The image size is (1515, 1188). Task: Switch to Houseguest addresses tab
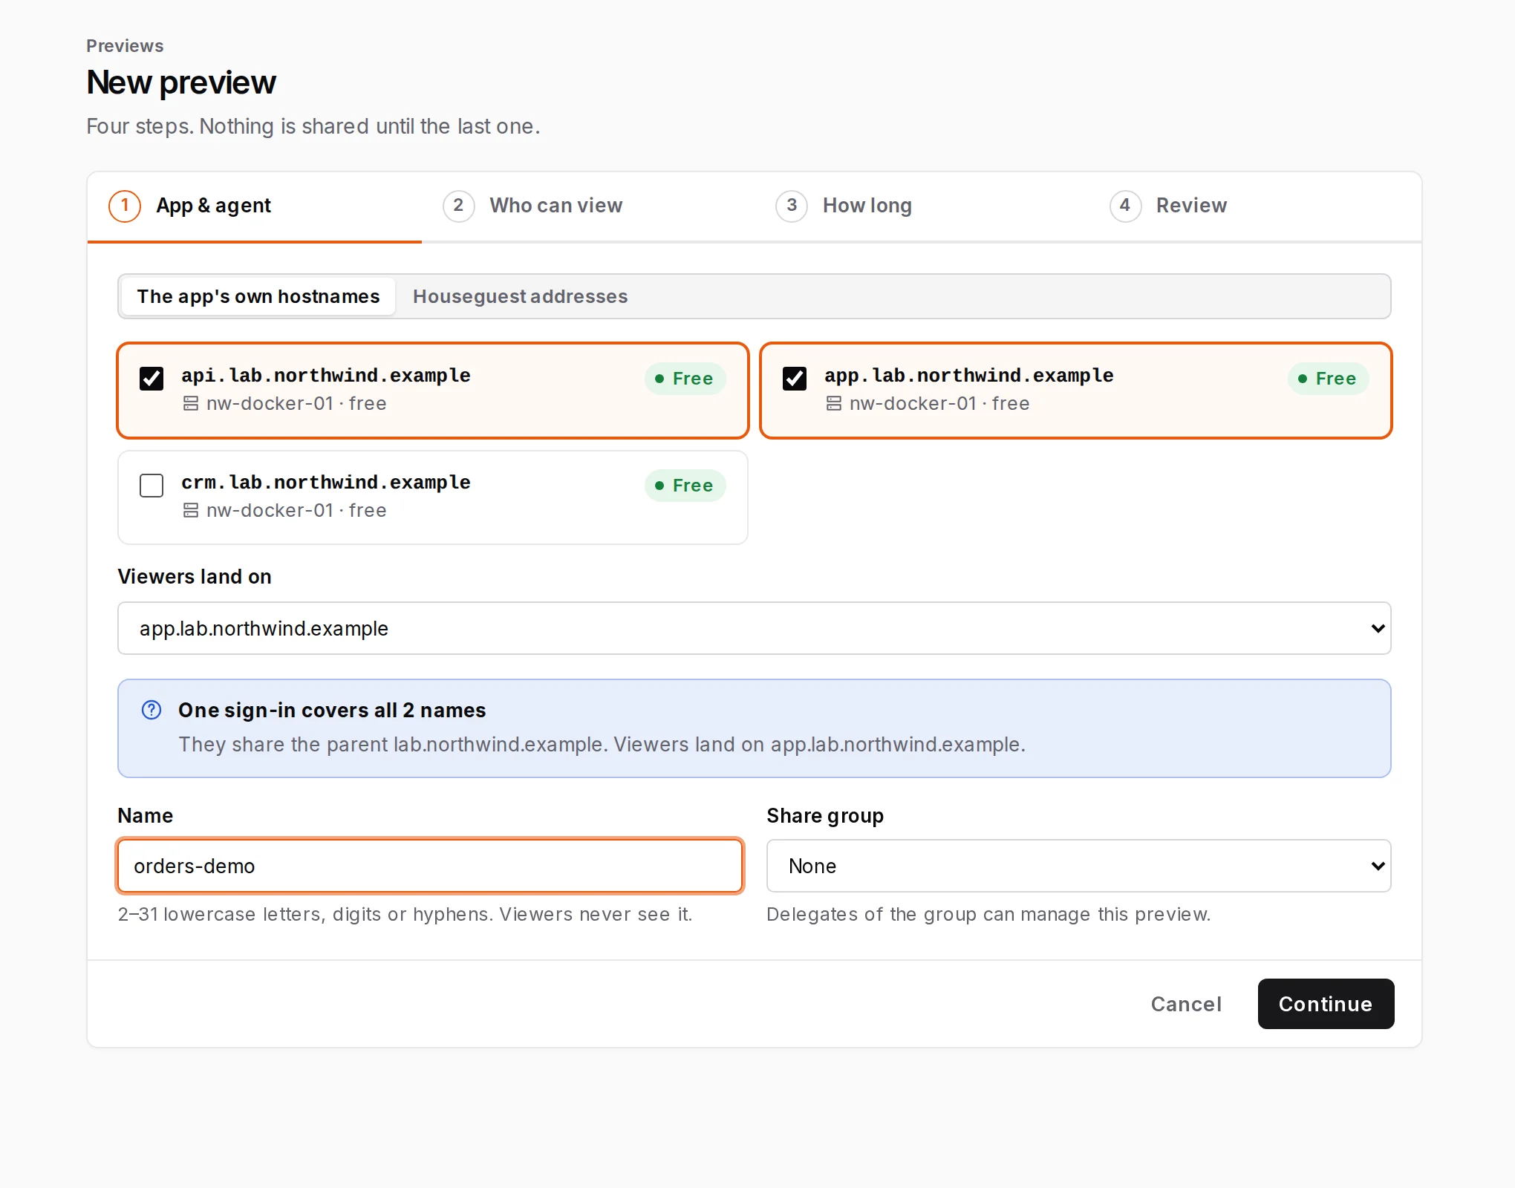[521, 296]
